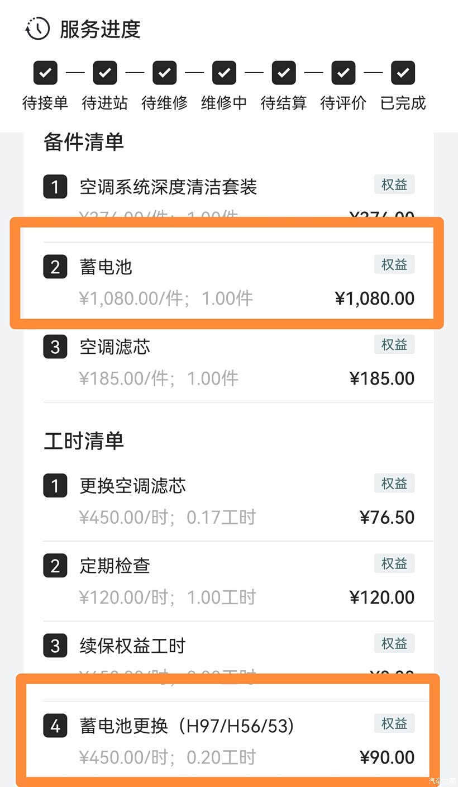Click number 1 badge for 更换空调滤芯
Image resolution: width=458 pixels, height=787 pixels.
tap(55, 486)
